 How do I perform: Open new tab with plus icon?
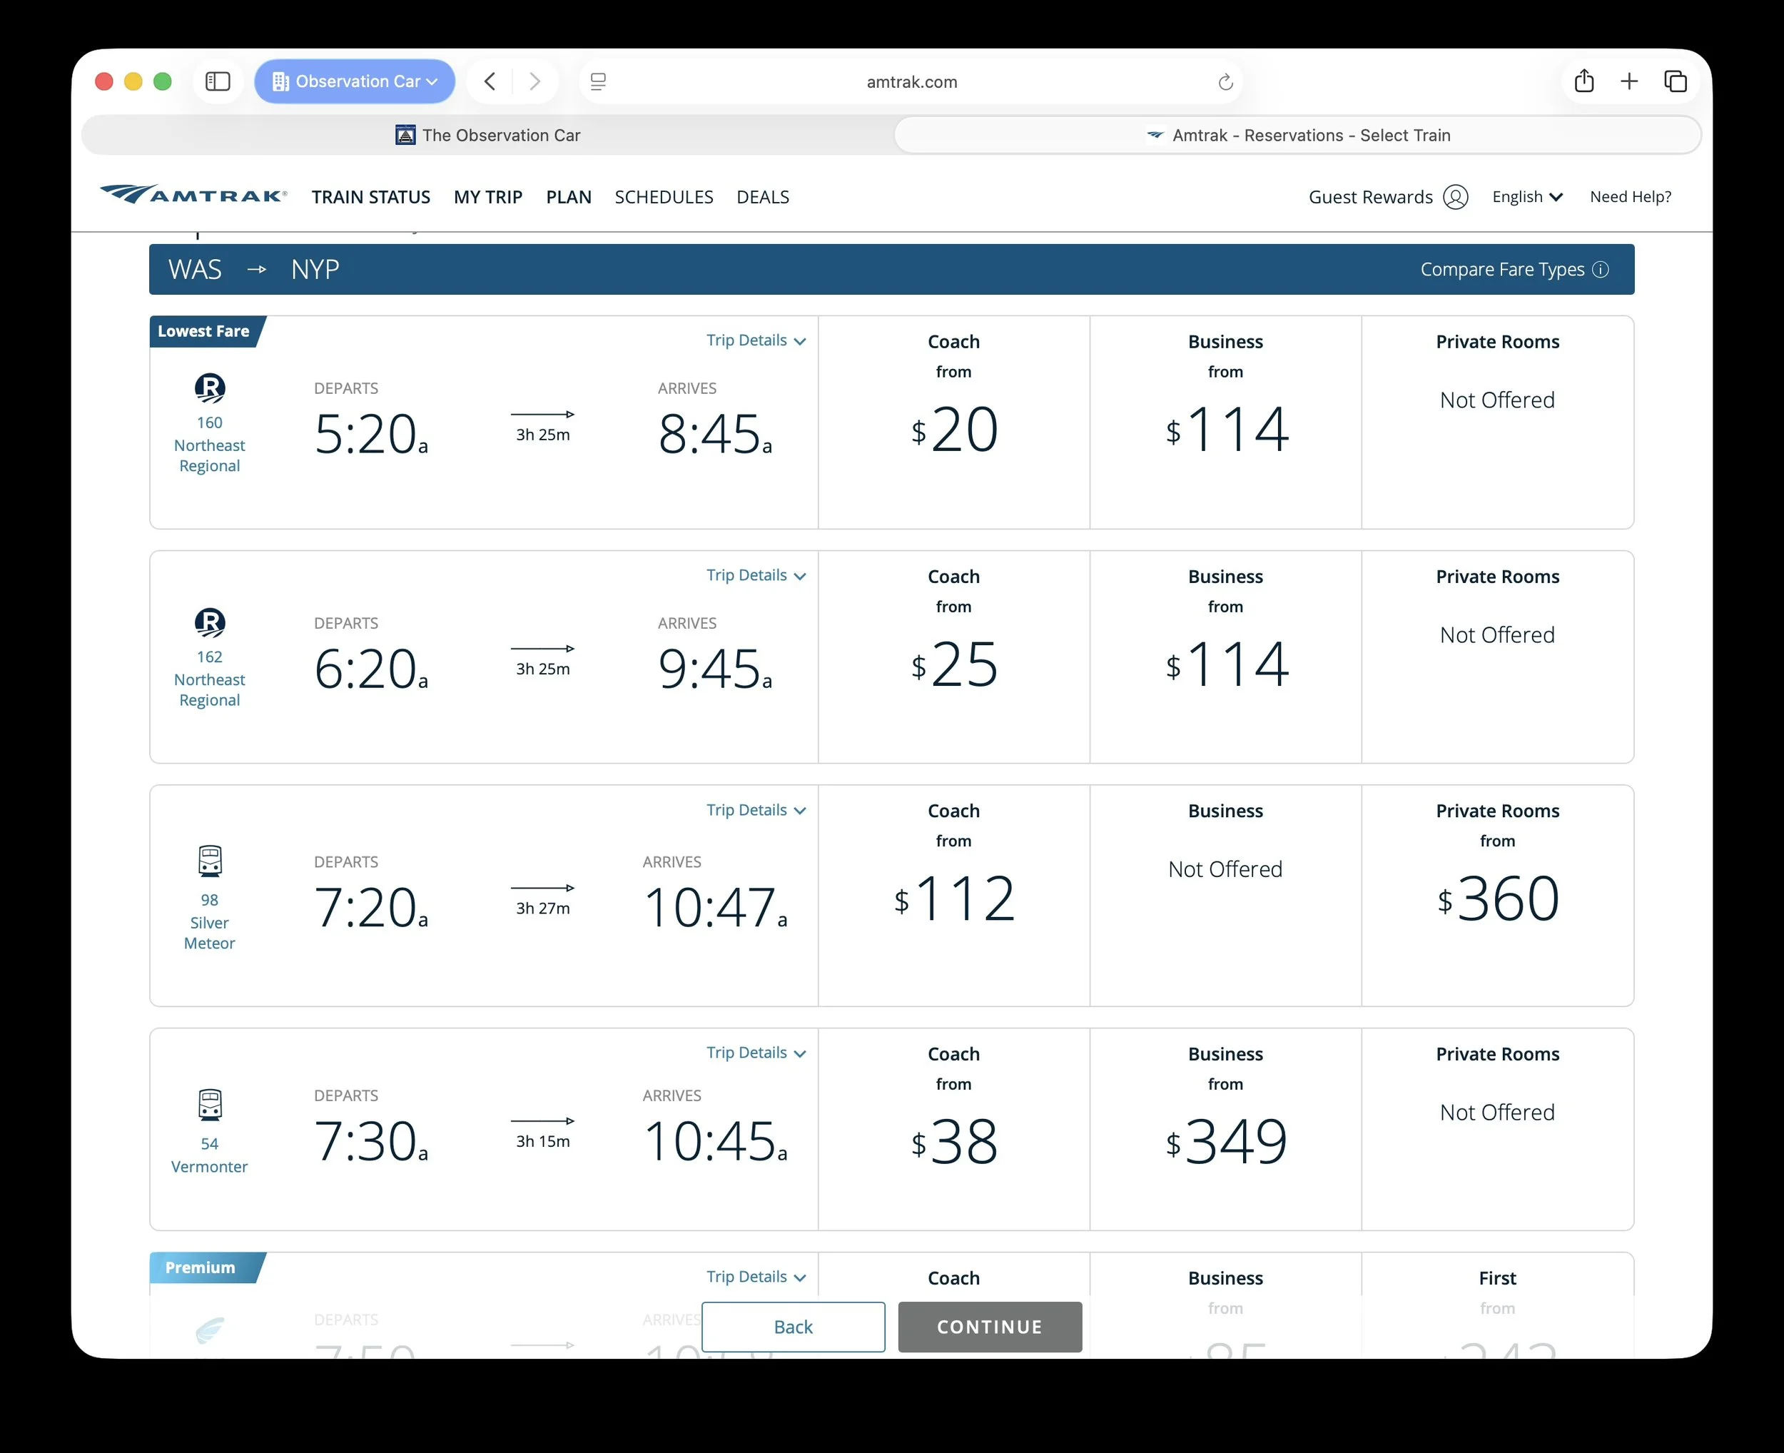tap(1628, 81)
